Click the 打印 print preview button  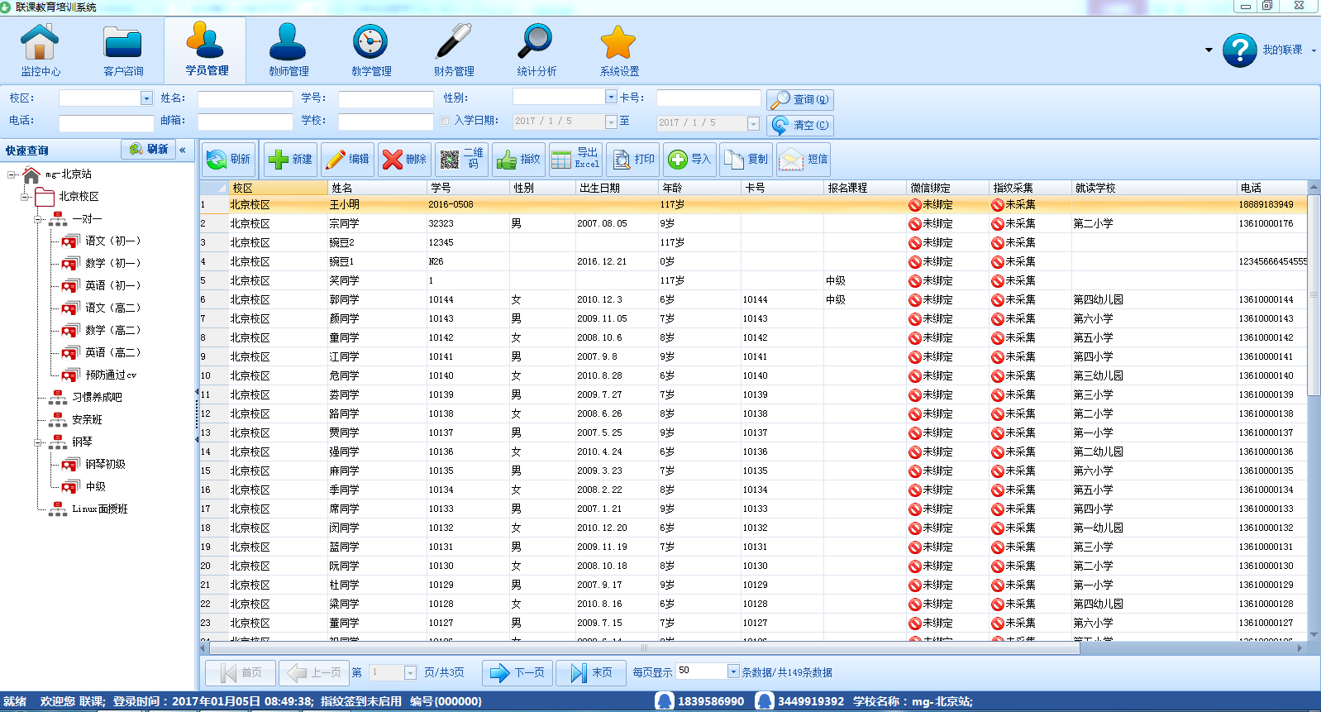[632, 159]
